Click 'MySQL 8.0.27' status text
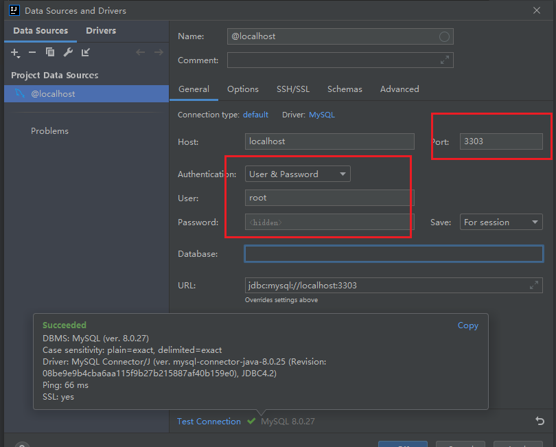Image resolution: width=556 pixels, height=447 pixels. [x=288, y=421]
